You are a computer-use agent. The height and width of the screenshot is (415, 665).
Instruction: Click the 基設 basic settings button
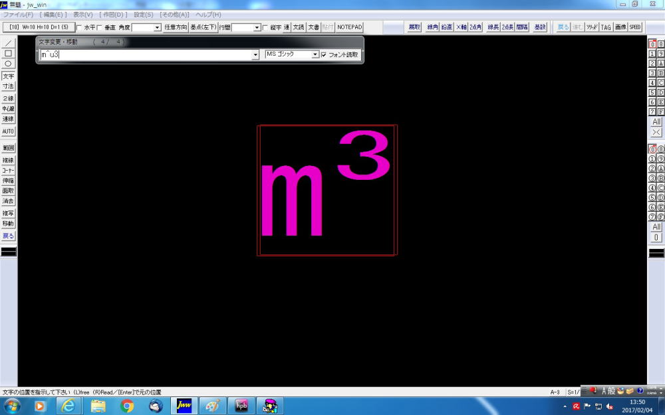540,27
